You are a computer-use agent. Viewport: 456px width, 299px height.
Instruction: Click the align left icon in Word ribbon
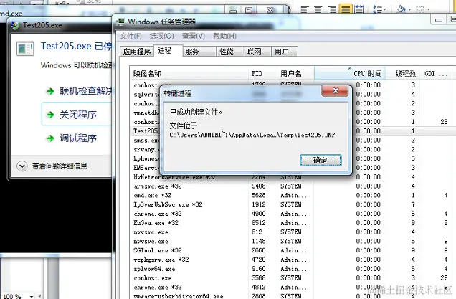(x=305, y=9)
